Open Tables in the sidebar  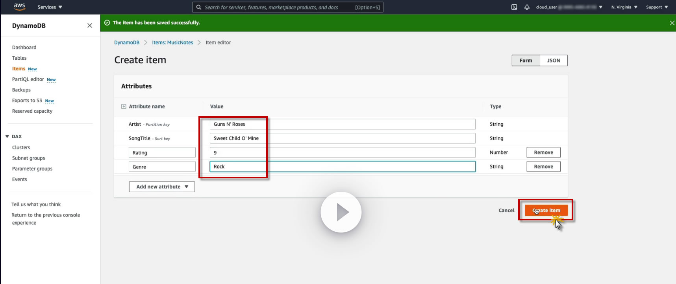[x=19, y=58]
